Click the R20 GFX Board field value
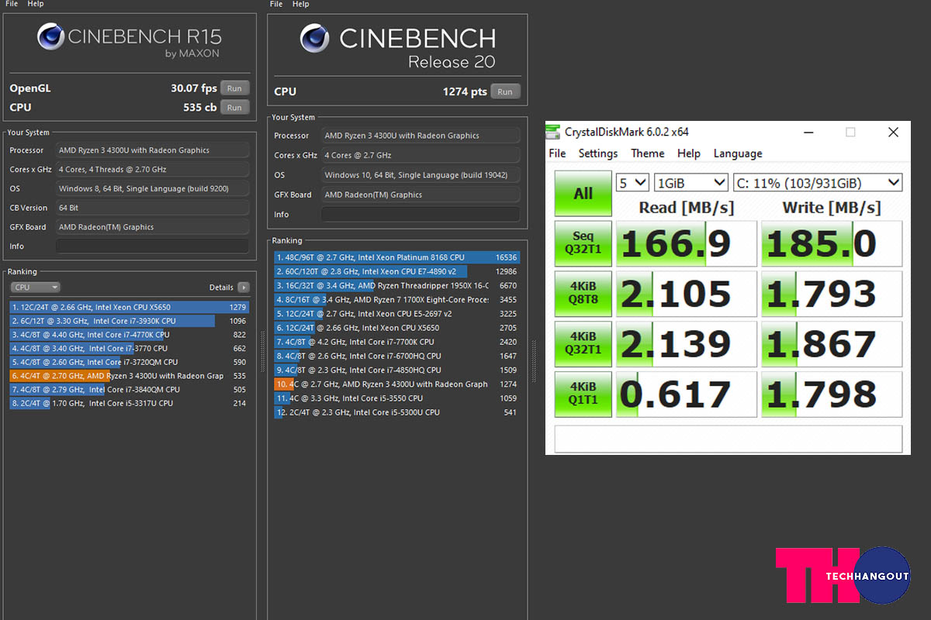The height and width of the screenshot is (620, 931). point(421,195)
